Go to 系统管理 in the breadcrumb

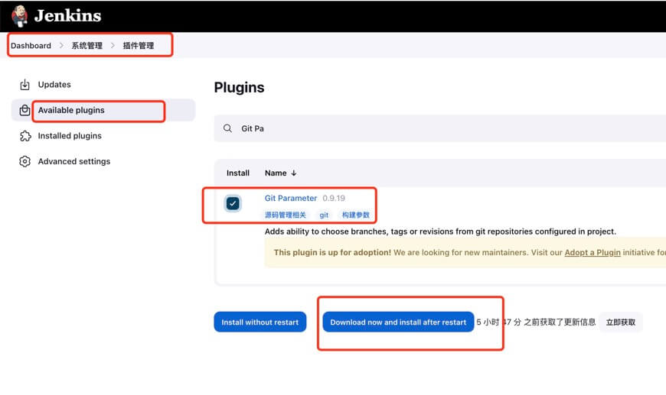(x=87, y=46)
